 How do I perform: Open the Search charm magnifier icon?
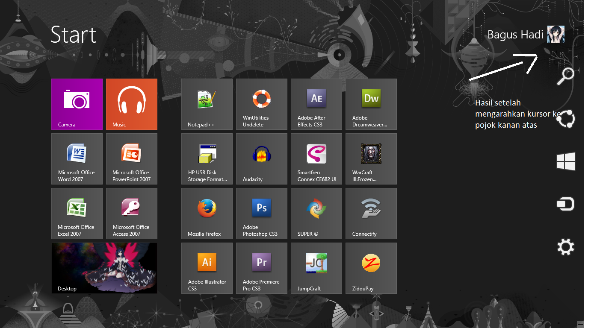tap(565, 76)
